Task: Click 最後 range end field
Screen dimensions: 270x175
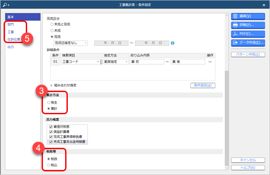Action: tap(188, 62)
